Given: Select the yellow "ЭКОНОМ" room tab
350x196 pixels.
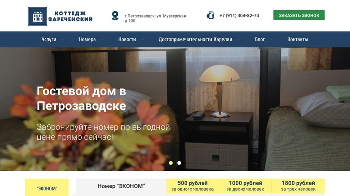Looking at the screenshot, I should click(47, 187).
